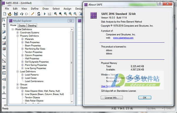Collapse the Model Definitions tree node
Viewport: 177px width, 113px height.
tap(13, 29)
